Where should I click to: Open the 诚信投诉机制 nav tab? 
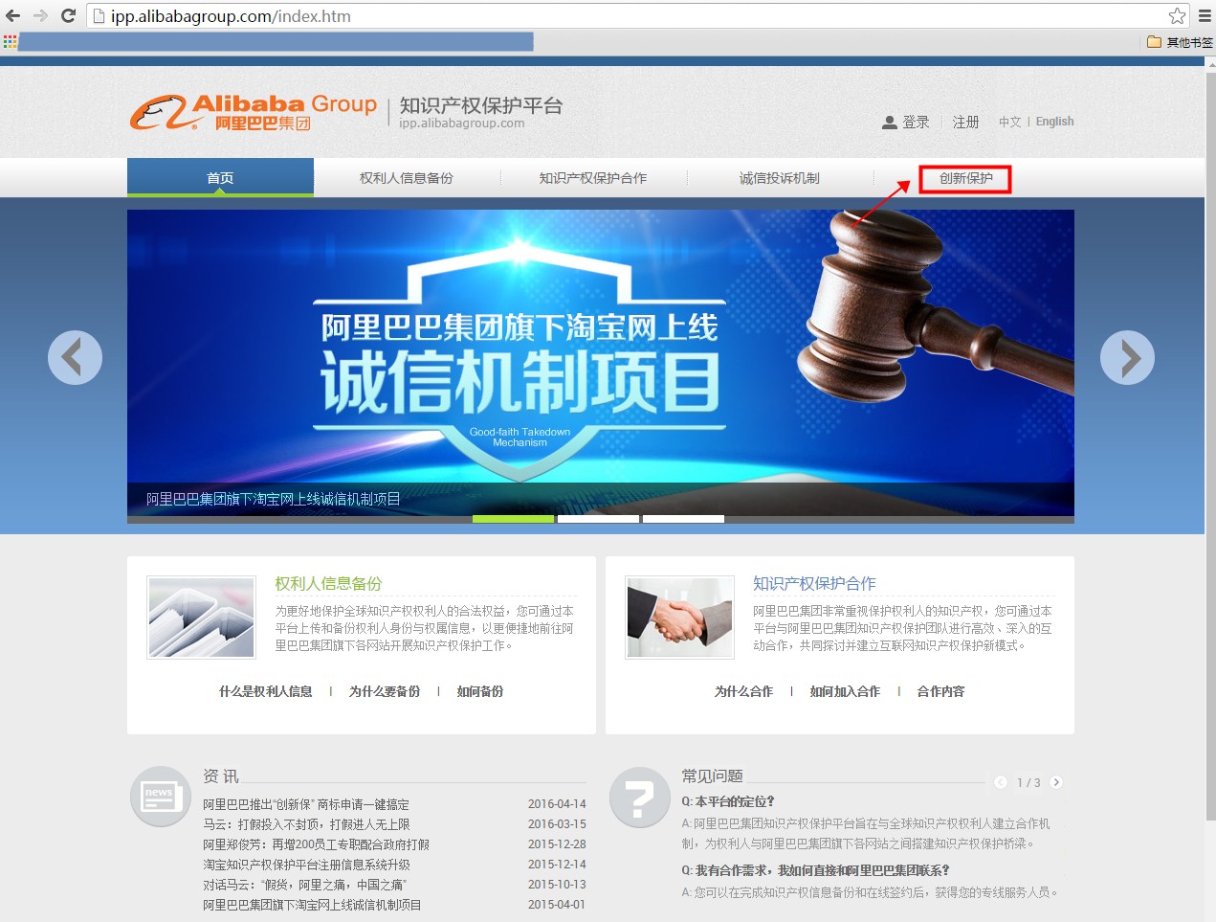pos(780,178)
